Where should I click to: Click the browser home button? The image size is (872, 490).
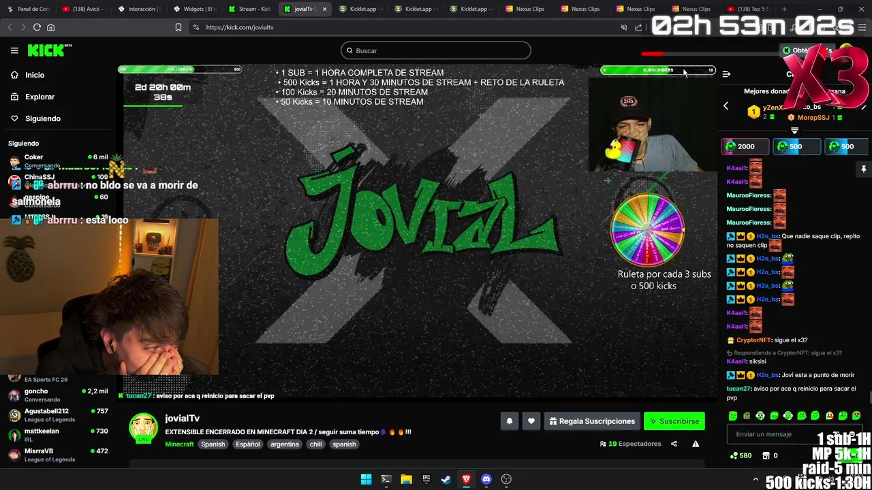50,27
